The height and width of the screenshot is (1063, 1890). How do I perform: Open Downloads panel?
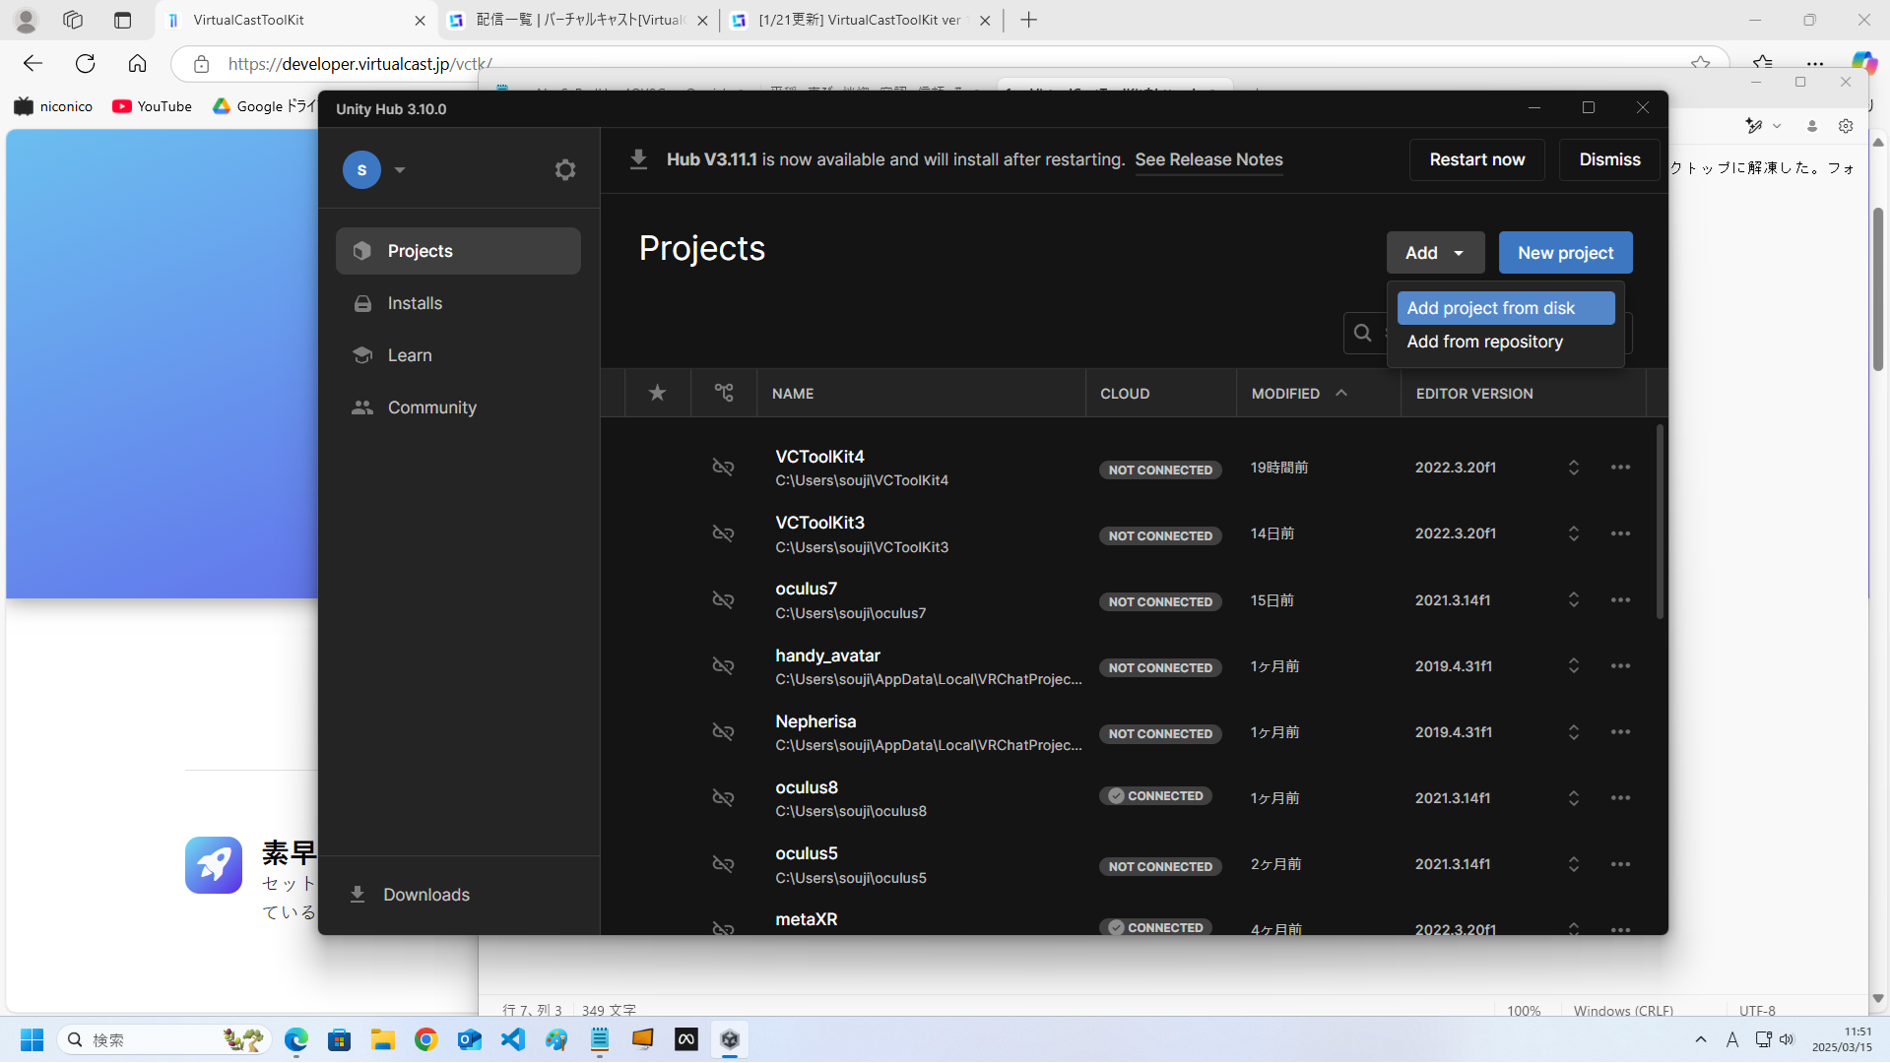click(x=411, y=895)
